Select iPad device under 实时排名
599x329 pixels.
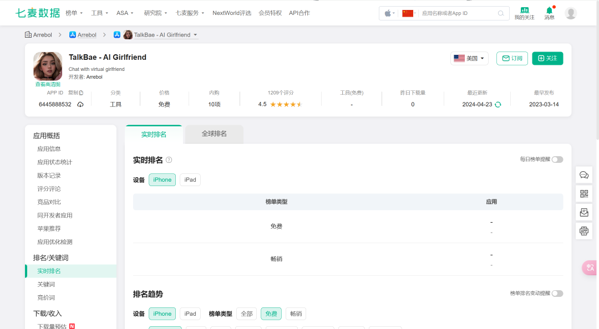click(190, 180)
